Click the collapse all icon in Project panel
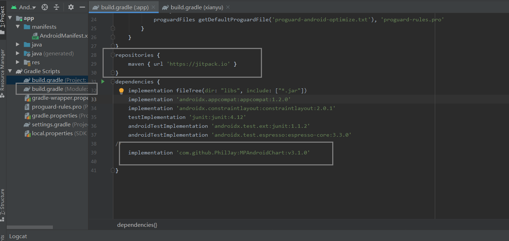509x241 pixels. [x=56, y=7]
